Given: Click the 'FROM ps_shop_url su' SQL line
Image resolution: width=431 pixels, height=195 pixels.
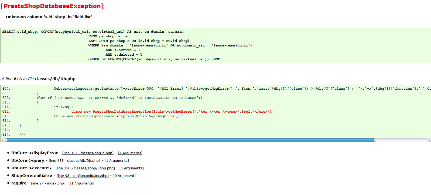Looking at the screenshot, I should [x=109, y=36].
